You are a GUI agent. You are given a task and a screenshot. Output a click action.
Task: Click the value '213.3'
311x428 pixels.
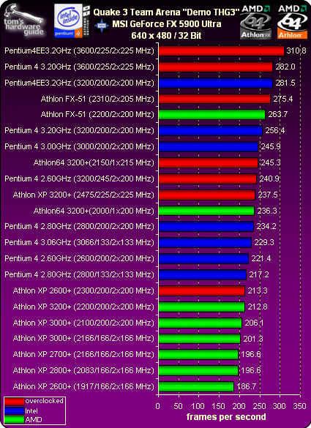click(258, 290)
